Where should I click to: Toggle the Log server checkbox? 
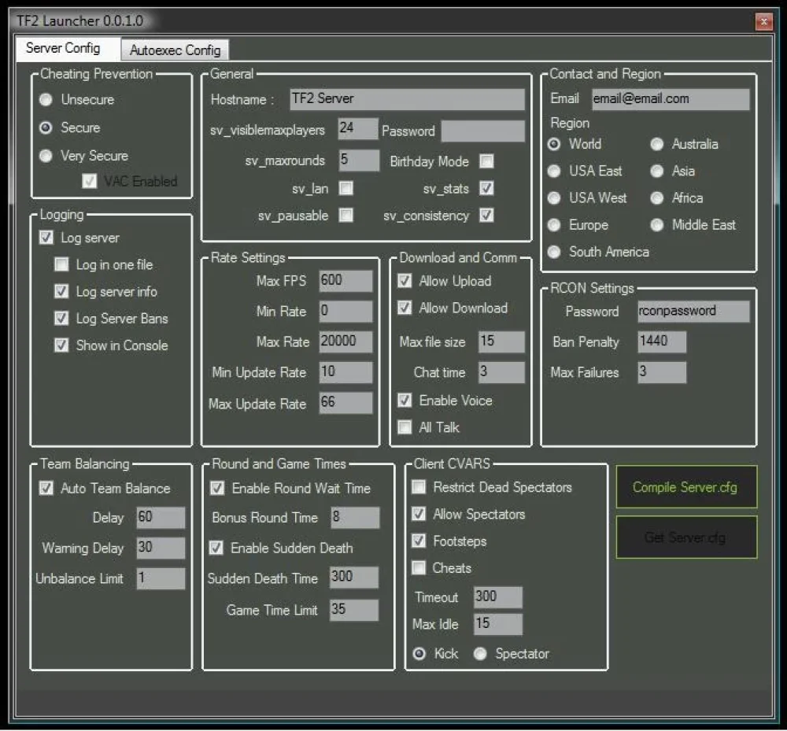pos(46,238)
